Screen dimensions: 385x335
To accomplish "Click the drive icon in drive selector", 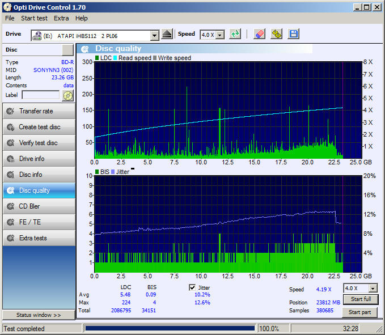I will point(37,36).
